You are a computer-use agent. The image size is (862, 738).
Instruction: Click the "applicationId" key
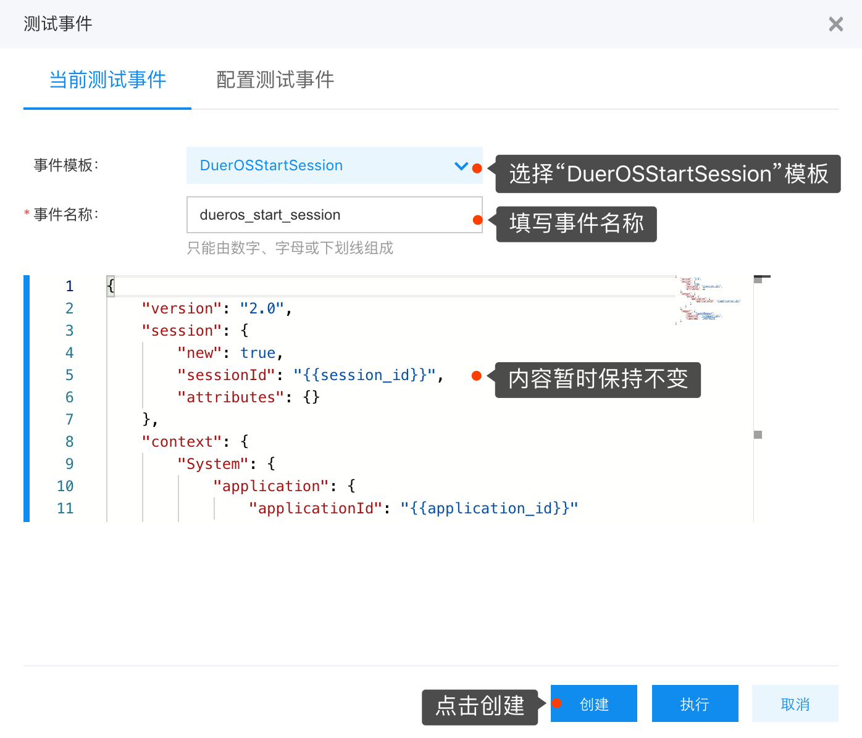coord(315,508)
